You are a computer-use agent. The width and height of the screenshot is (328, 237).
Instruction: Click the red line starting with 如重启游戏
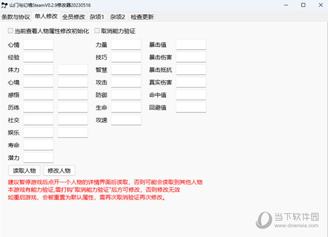tap(87, 197)
